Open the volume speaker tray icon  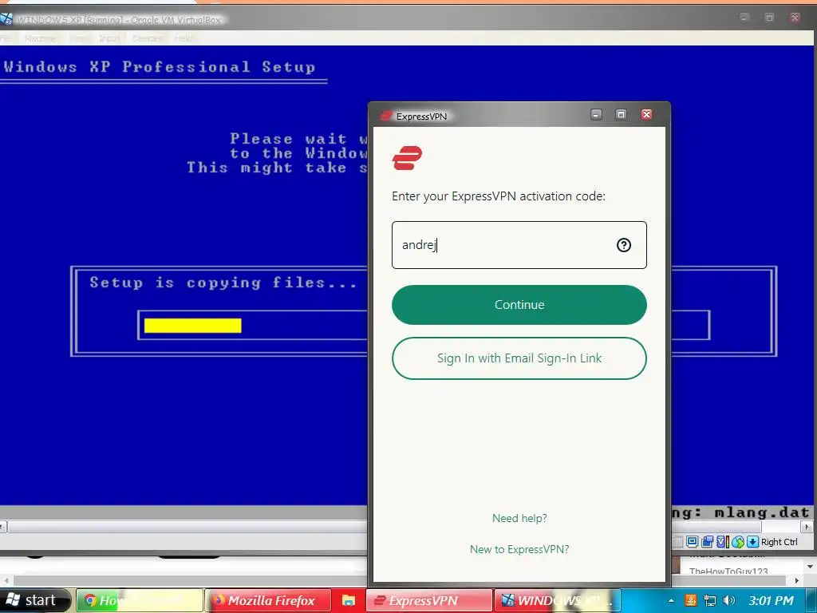[x=729, y=600]
